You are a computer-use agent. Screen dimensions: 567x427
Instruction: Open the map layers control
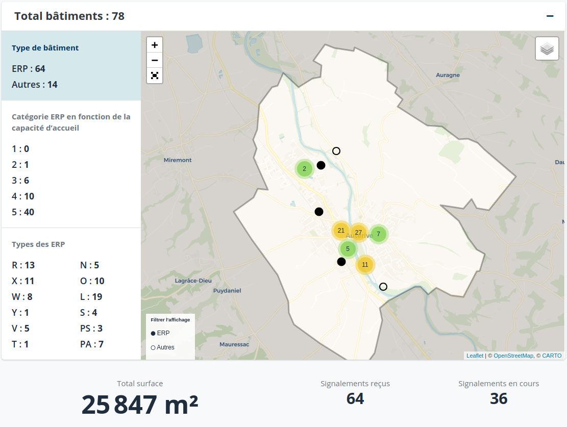click(x=547, y=48)
